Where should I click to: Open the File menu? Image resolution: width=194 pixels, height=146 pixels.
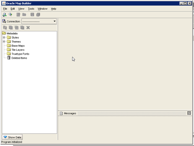point(5,9)
